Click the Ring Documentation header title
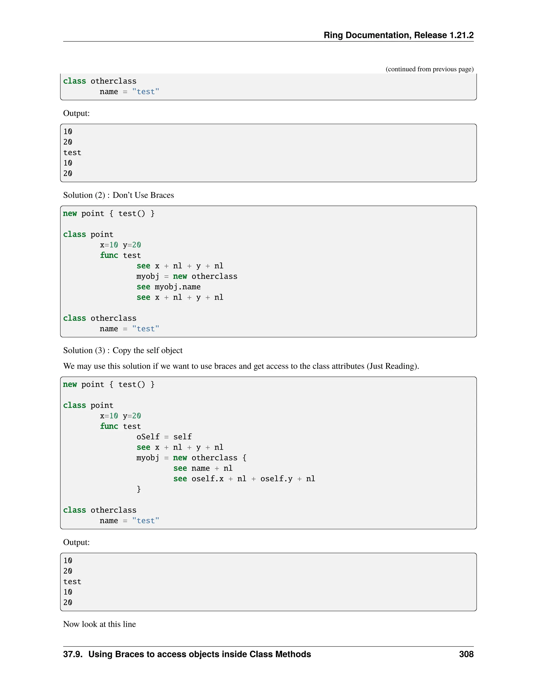 [398, 35]
